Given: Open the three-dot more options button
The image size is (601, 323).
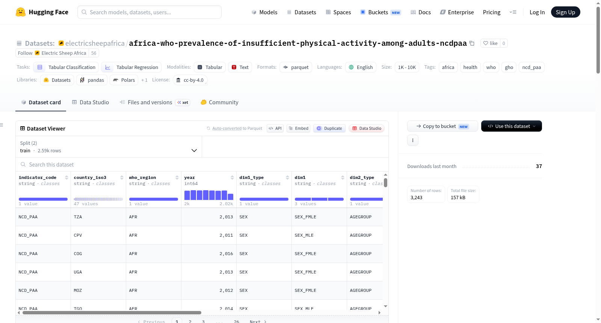Looking at the screenshot, I should (x=413, y=140).
